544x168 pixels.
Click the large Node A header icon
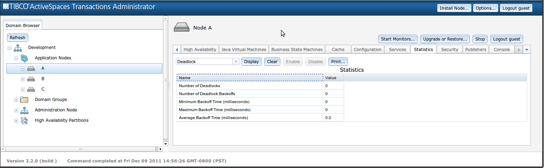coord(181,27)
